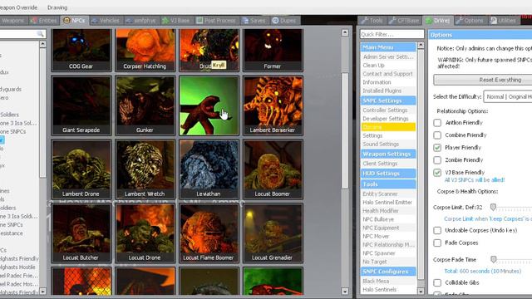Select the Giant Serapede NPC icon
Screen dimensions: 532x299
coord(81,105)
